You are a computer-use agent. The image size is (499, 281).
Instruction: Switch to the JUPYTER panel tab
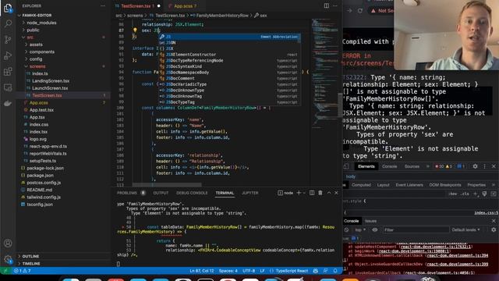250,193
